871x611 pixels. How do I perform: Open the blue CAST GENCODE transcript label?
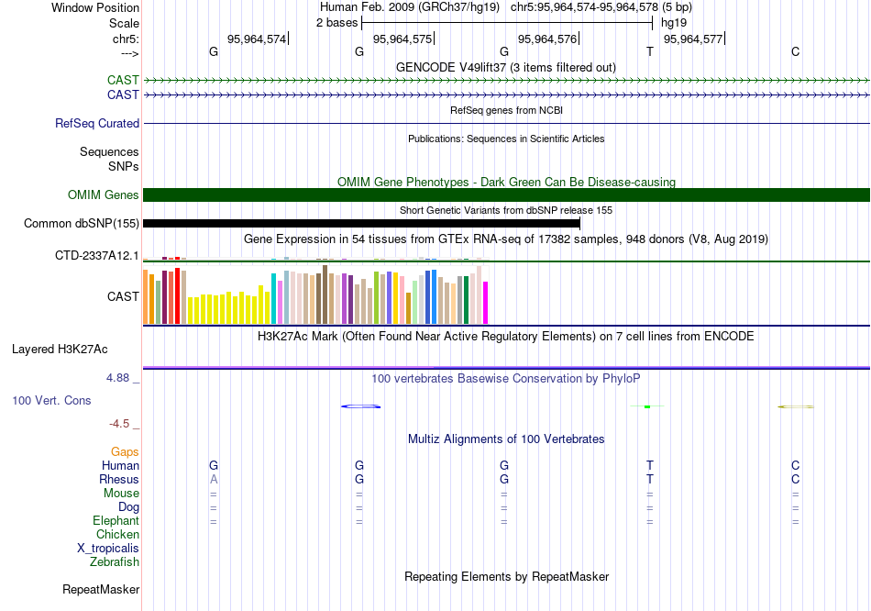coord(123,94)
